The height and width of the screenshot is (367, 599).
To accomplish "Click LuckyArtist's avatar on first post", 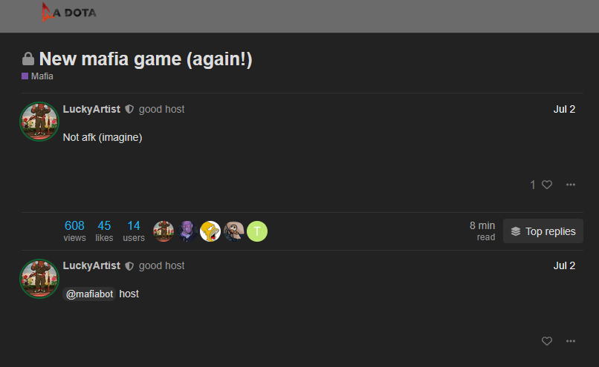I will [39, 122].
